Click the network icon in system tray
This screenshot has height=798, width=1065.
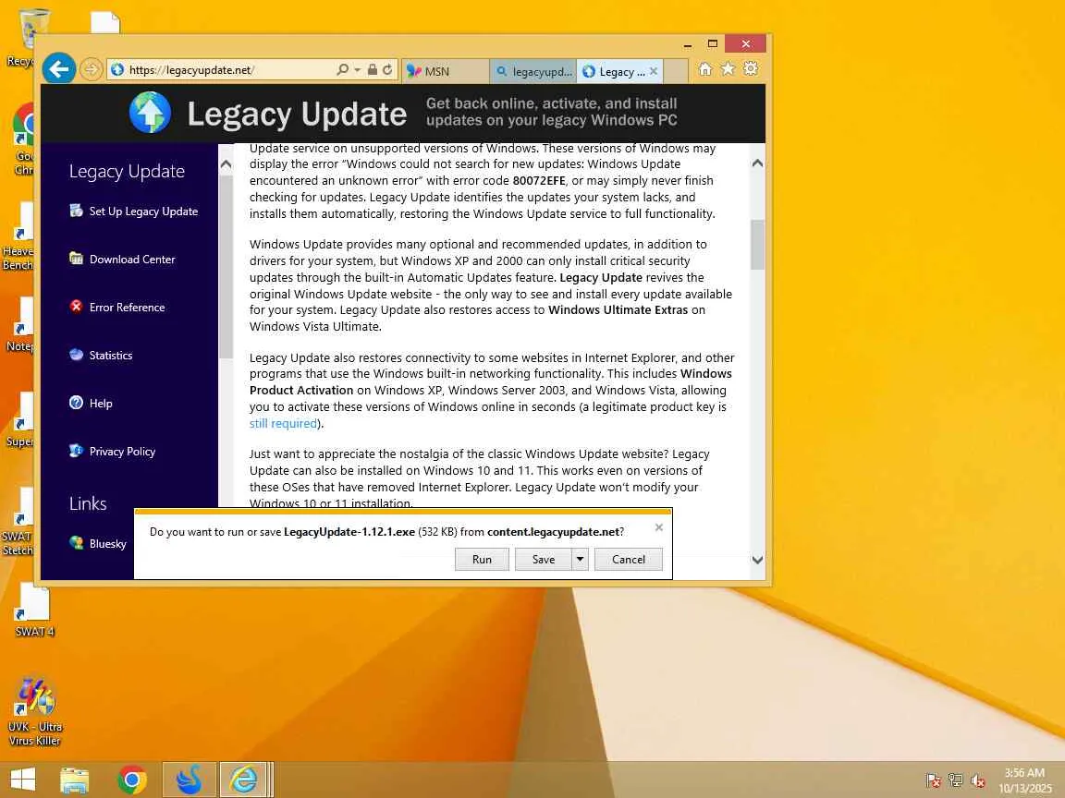[956, 780]
